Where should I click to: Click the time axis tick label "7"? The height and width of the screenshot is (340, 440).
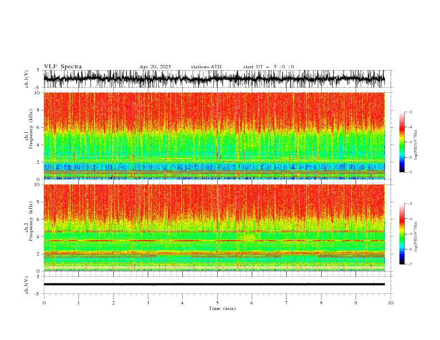(x=287, y=303)
